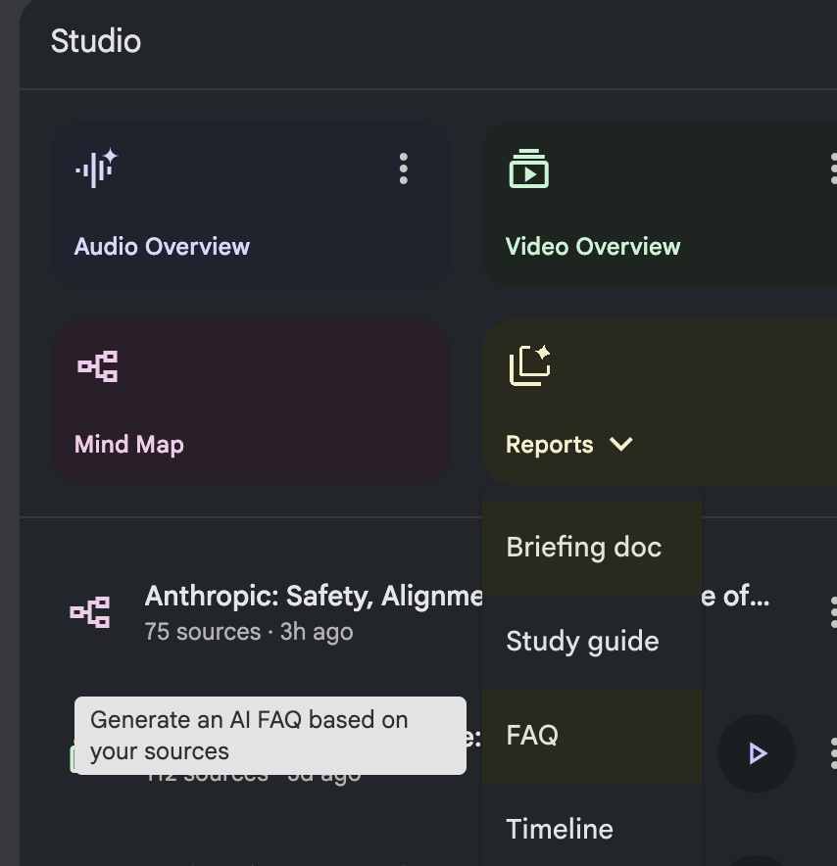Screen dimensions: 837x866
Task: Open more options for the Anthropic mind map note
Action: pyautogui.click(x=831, y=612)
